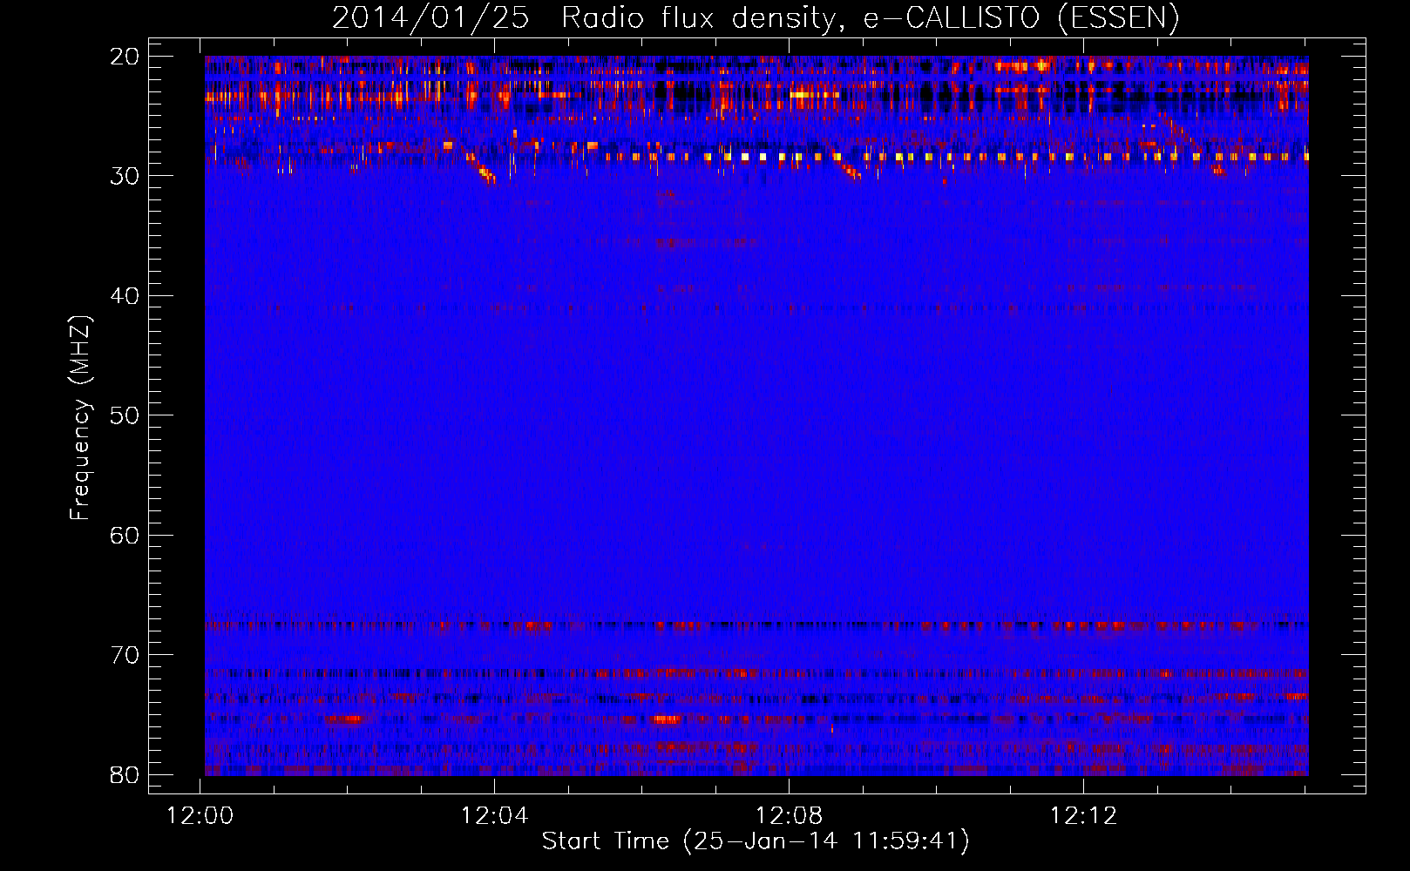Click the 70 MHz frequency tick label
The height and width of the screenshot is (871, 1410).
(125, 655)
